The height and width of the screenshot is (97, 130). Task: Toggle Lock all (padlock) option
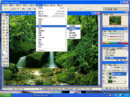(115, 70)
